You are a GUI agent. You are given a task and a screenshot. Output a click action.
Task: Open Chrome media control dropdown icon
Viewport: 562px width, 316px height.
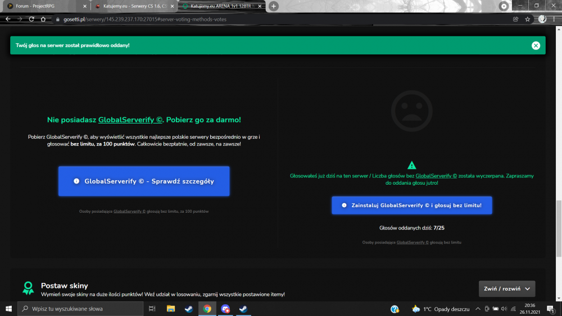[x=504, y=6]
